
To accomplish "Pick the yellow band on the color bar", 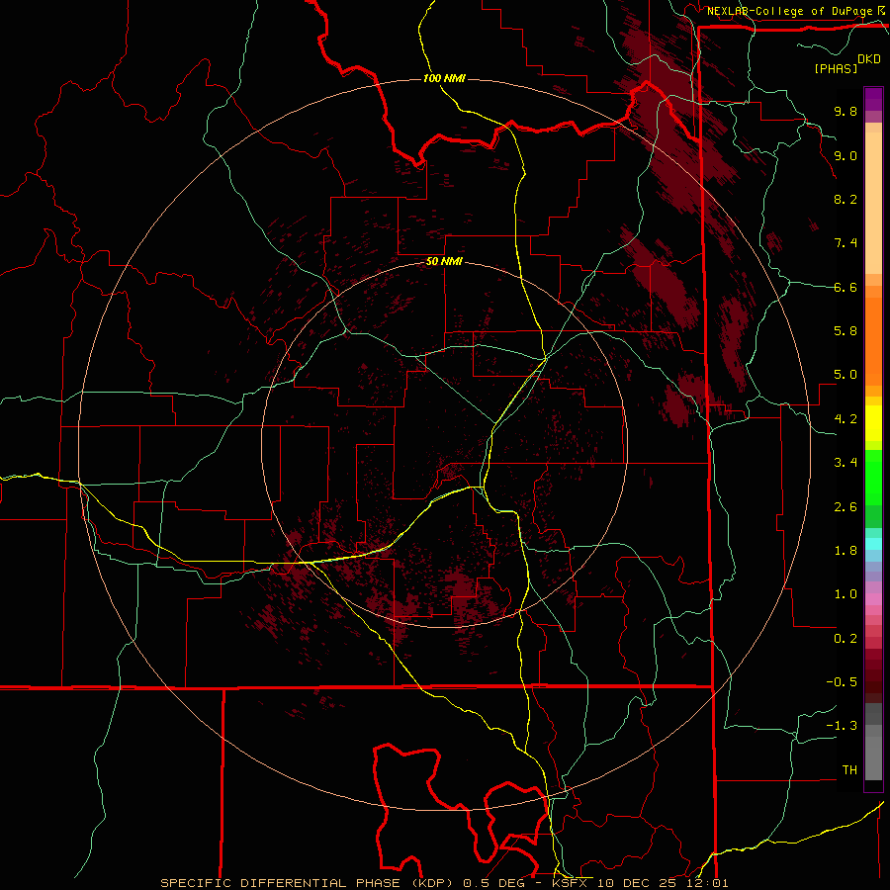I will tap(873, 423).
